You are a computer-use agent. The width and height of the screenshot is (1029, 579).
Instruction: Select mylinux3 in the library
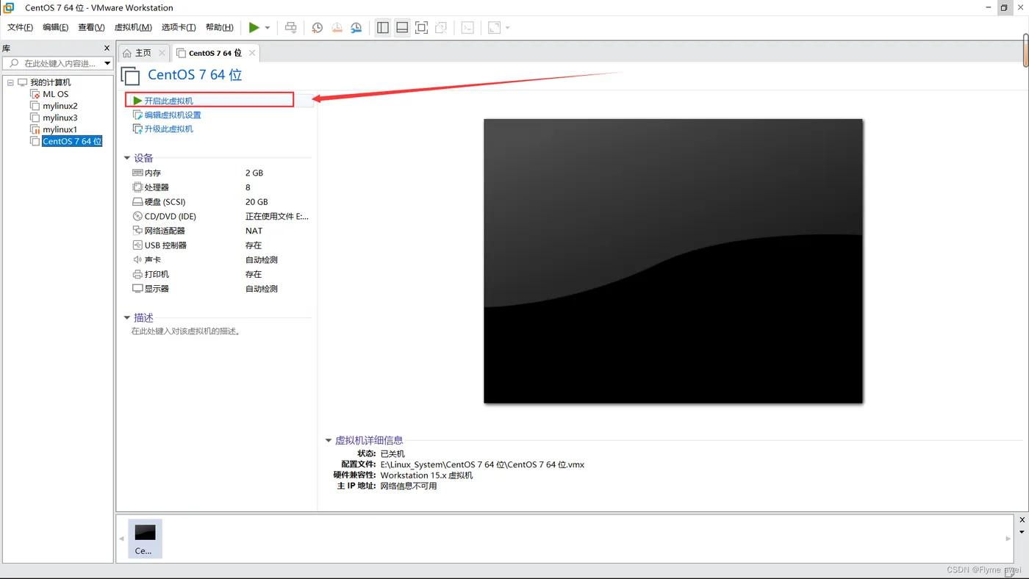click(x=60, y=118)
